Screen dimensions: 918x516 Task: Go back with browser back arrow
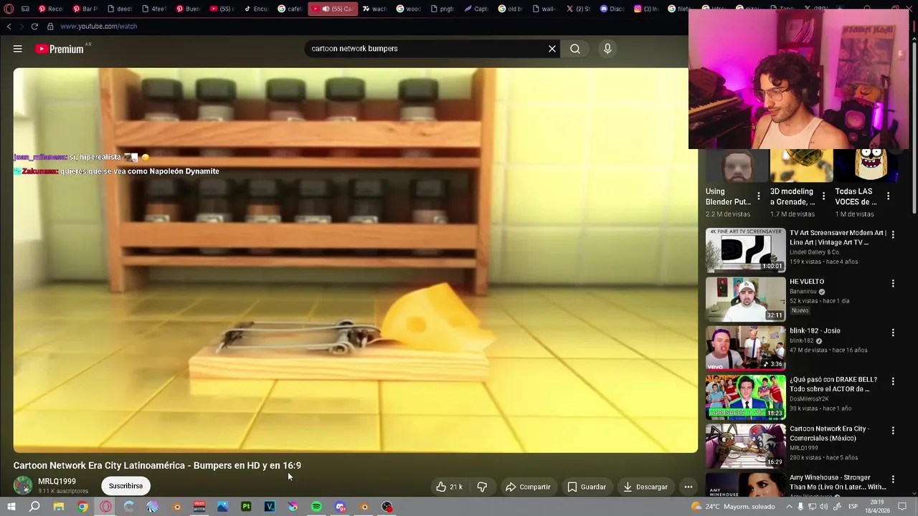pos(9,27)
